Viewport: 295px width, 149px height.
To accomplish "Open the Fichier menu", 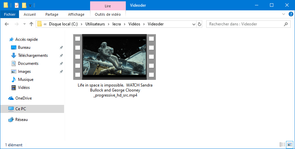I will coord(10,14).
